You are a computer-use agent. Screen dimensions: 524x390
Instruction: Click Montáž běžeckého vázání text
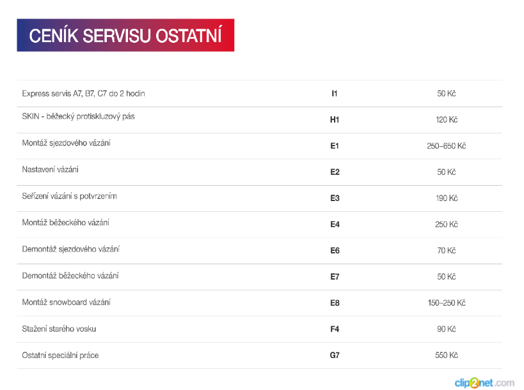click(x=65, y=222)
